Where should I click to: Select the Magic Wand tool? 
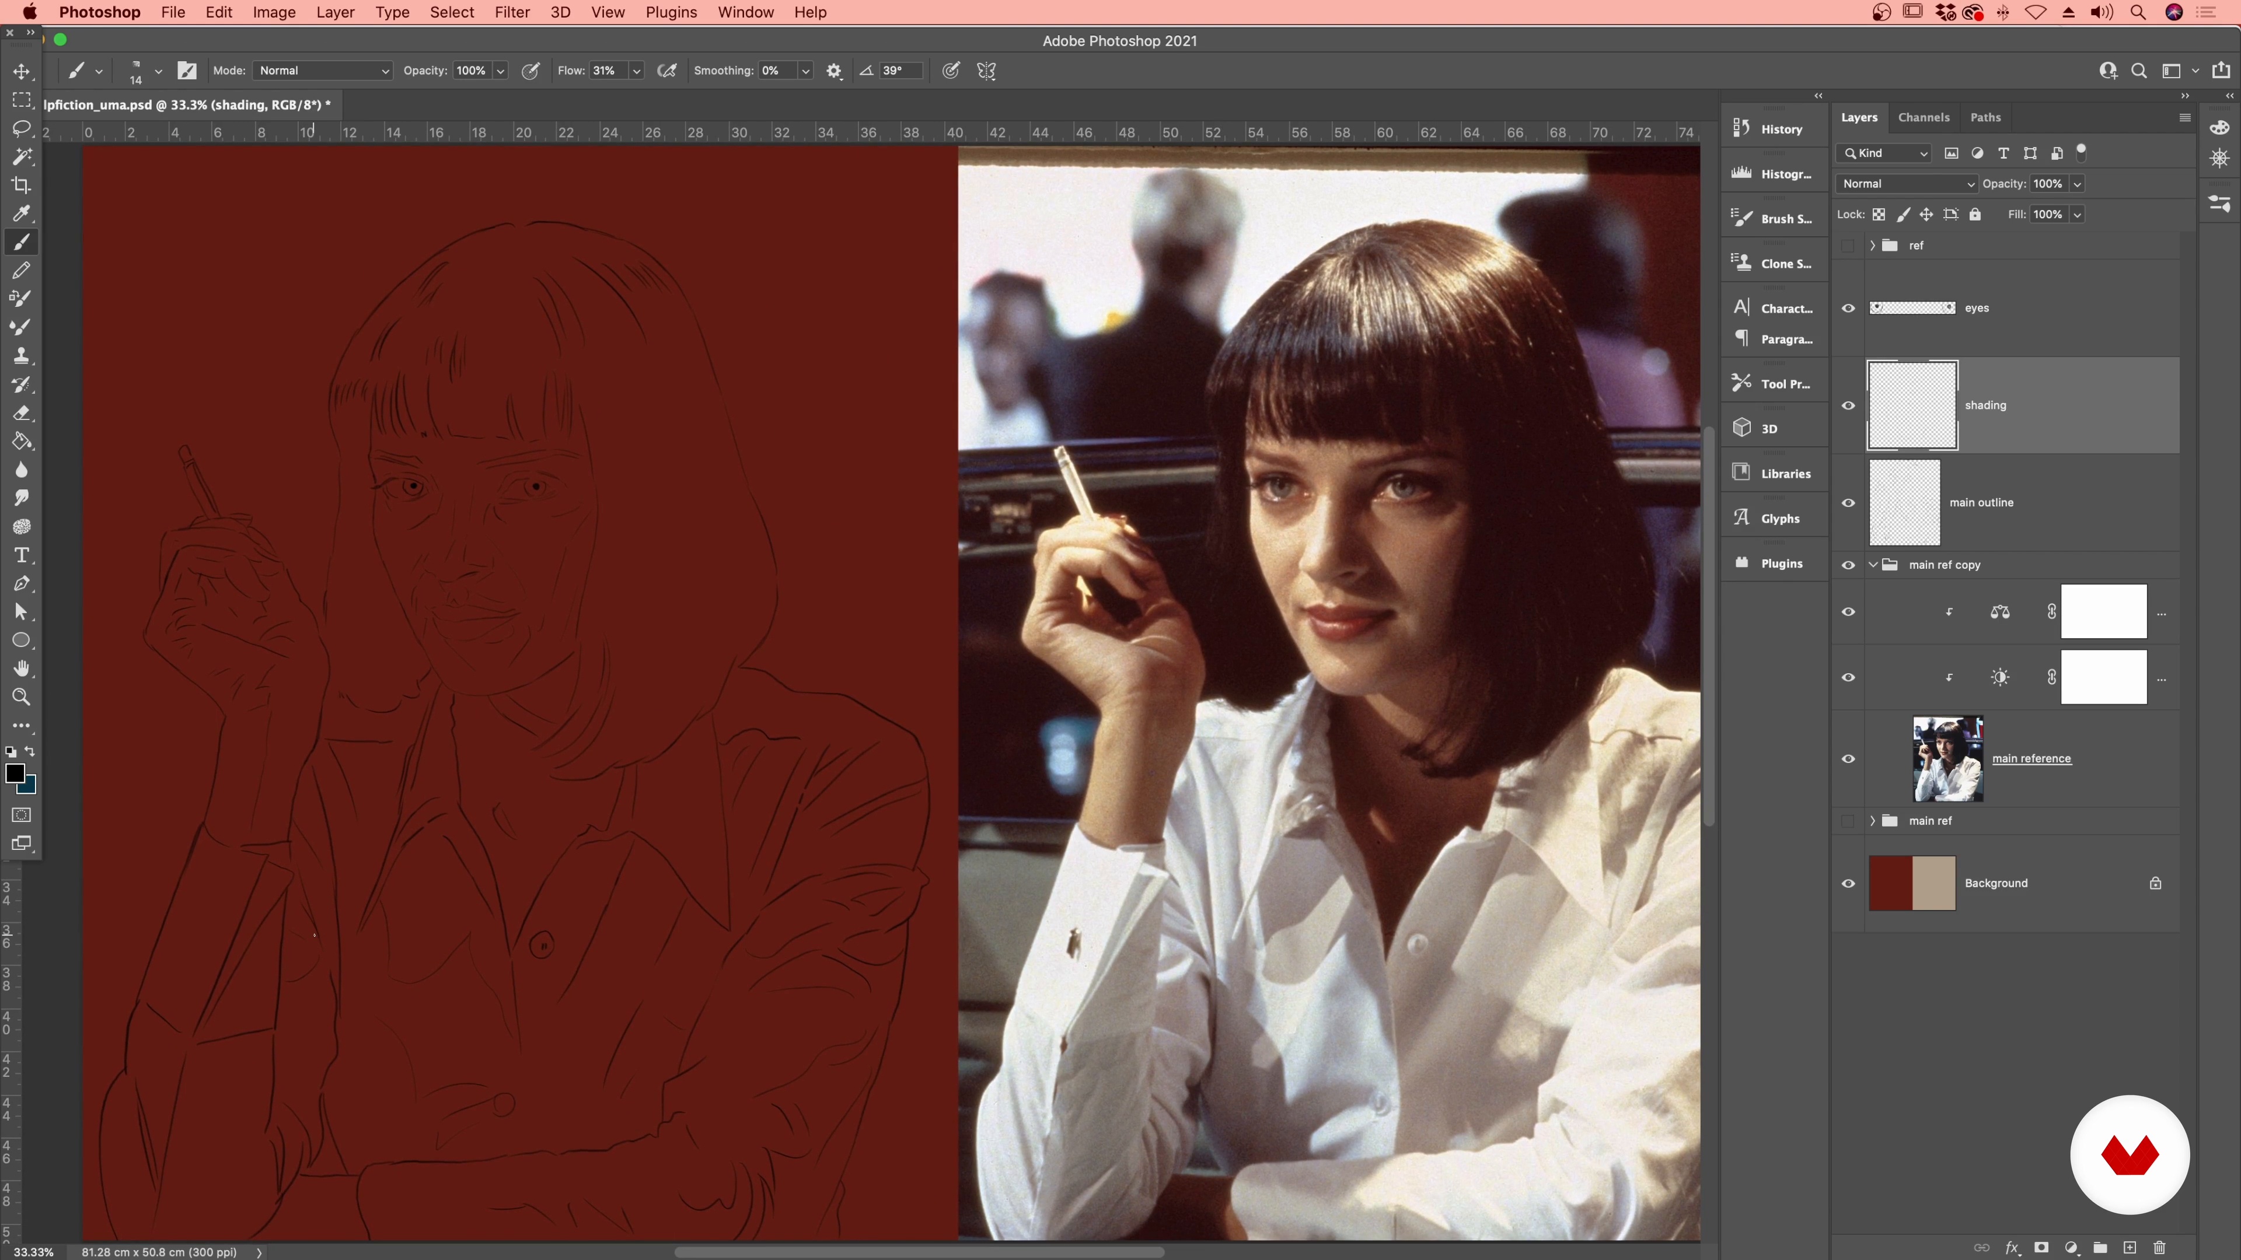[22, 156]
